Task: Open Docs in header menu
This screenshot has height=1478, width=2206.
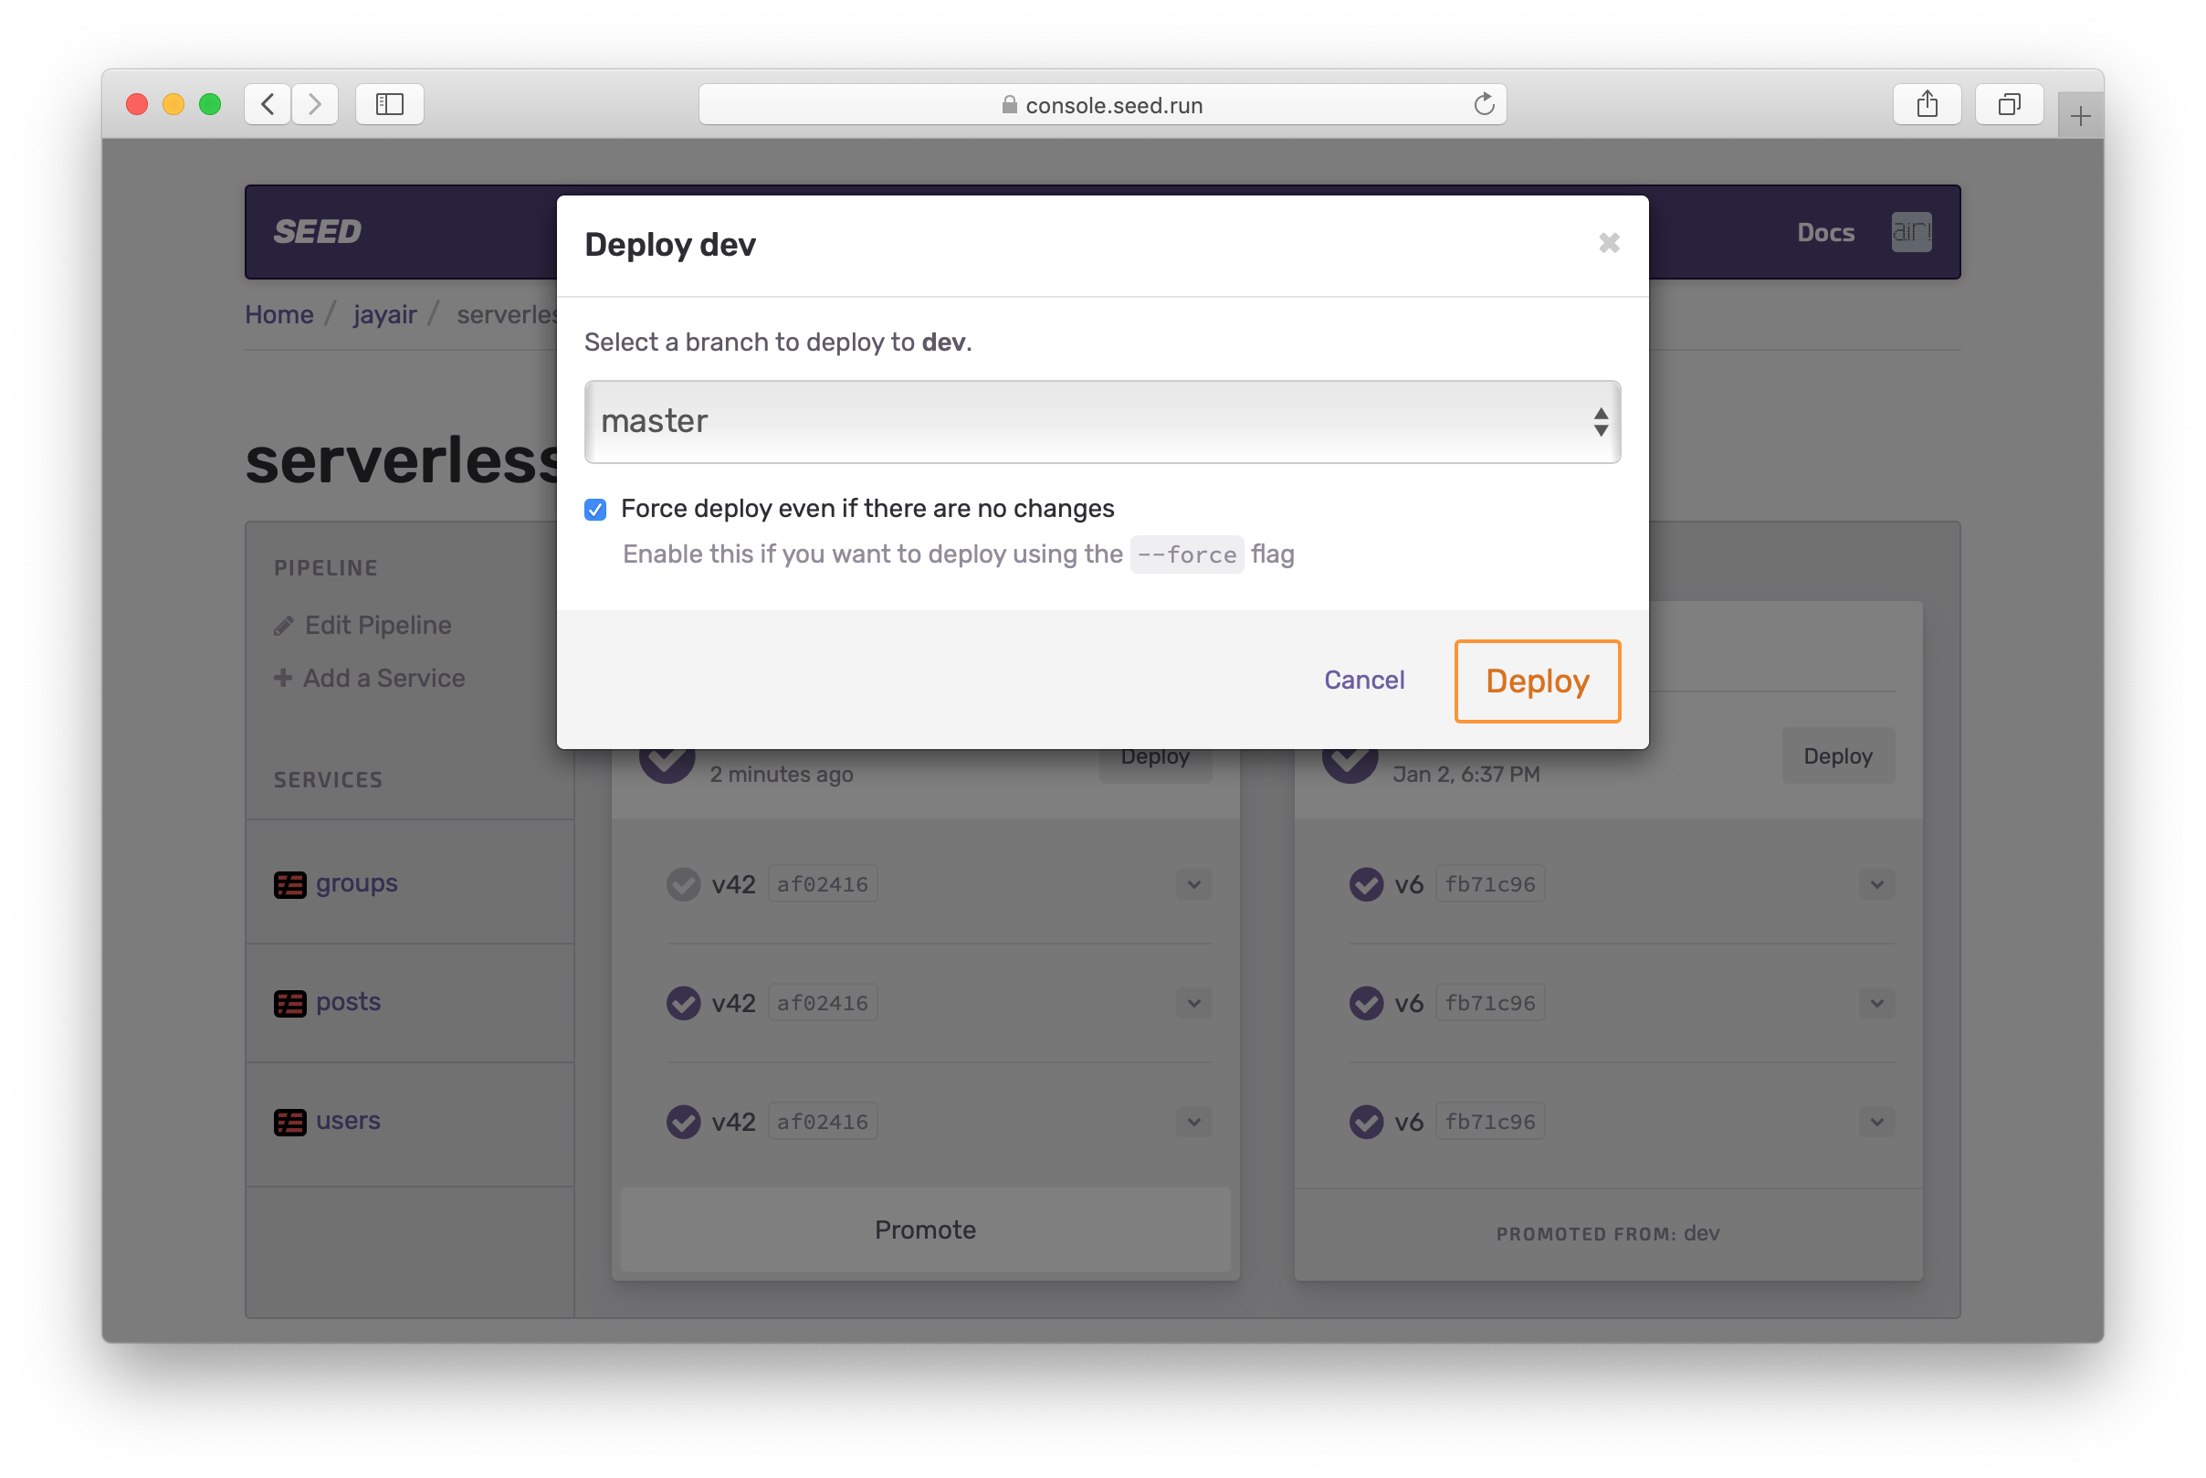Action: 1824,232
